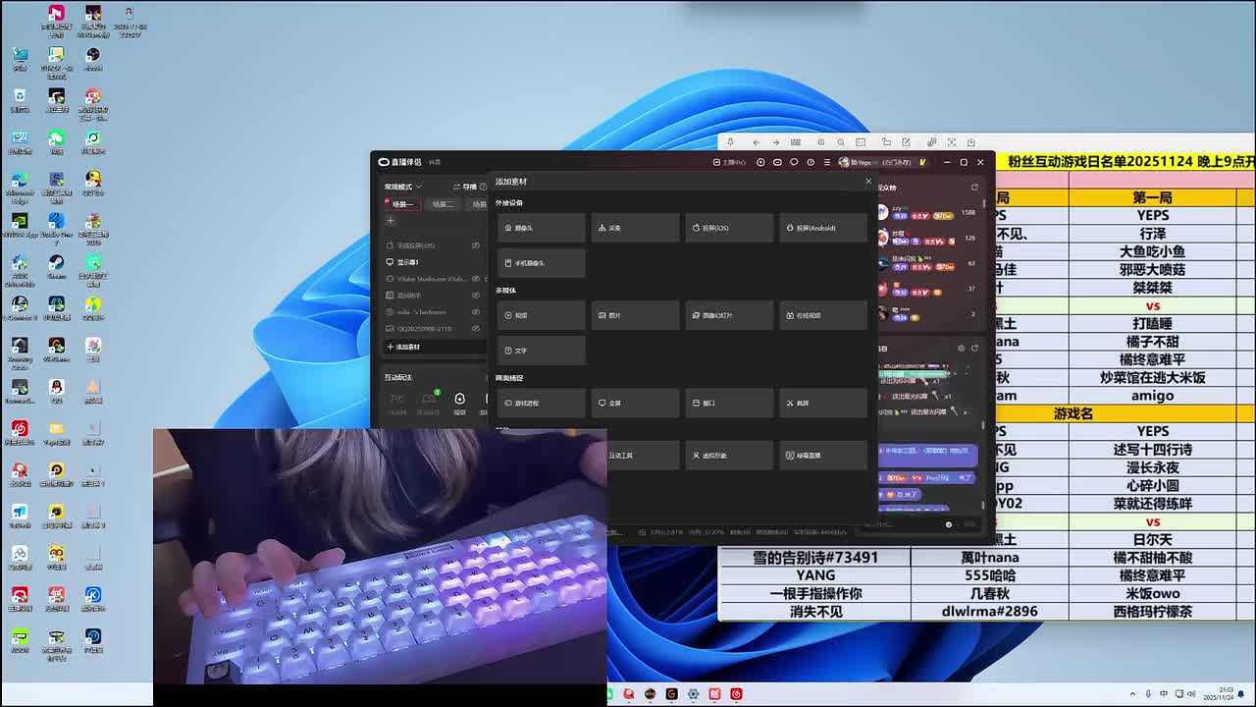1256x707 pixels.
Task: Click back arrow in image viewer toolbar
Action: coord(756,142)
